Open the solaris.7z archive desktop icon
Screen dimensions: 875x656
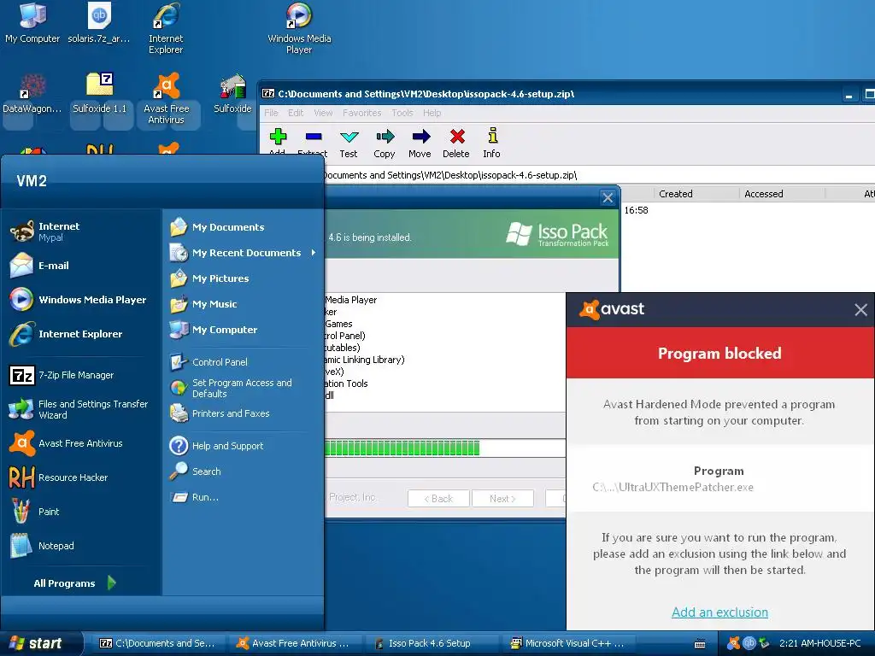[x=99, y=22]
